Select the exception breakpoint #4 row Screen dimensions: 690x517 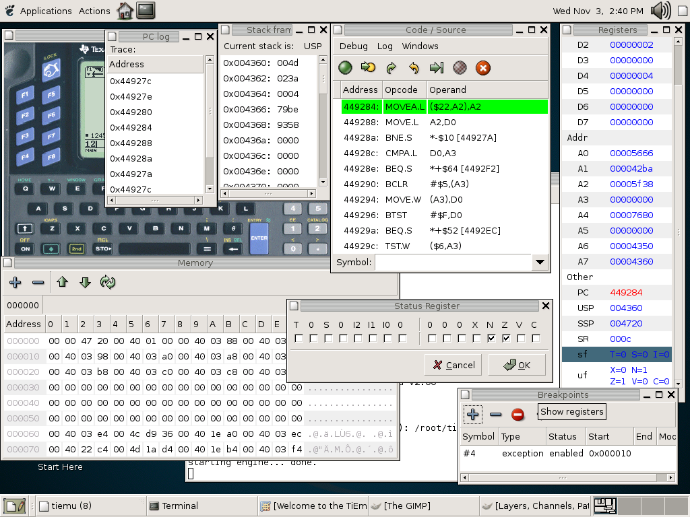click(x=567, y=453)
